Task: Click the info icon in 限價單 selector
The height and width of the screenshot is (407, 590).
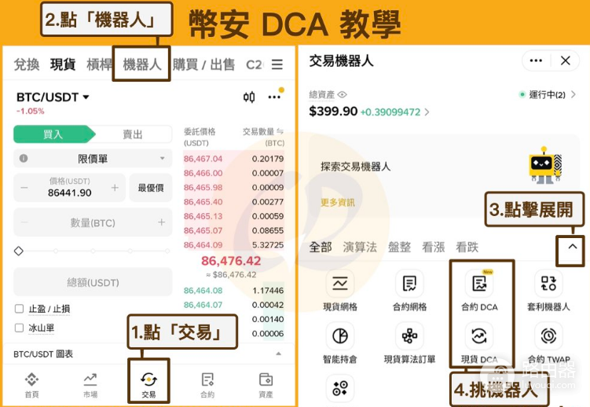Action: [x=24, y=159]
